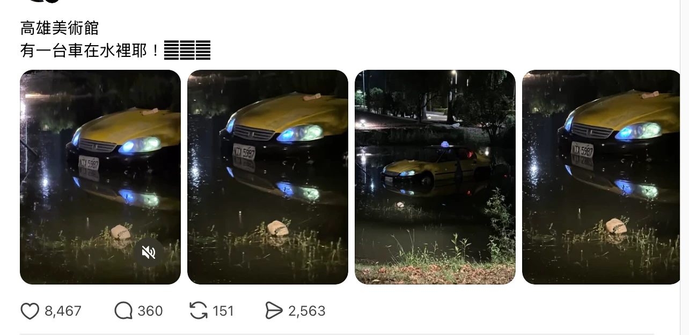Repost using the circular arrows icon
This screenshot has height=335, width=689.
pyautogui.click(x=199, y=311)
